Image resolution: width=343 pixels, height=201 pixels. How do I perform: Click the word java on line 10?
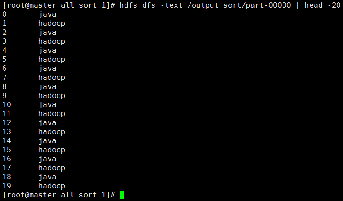pos(47,105)
